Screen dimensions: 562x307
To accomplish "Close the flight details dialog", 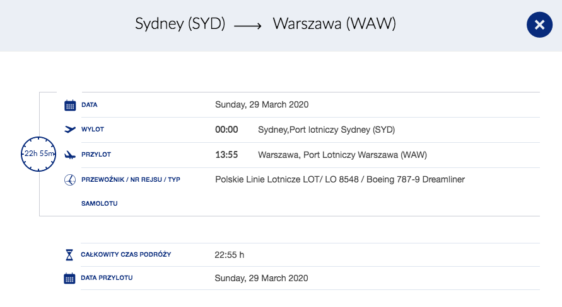I will click(539, 25).
